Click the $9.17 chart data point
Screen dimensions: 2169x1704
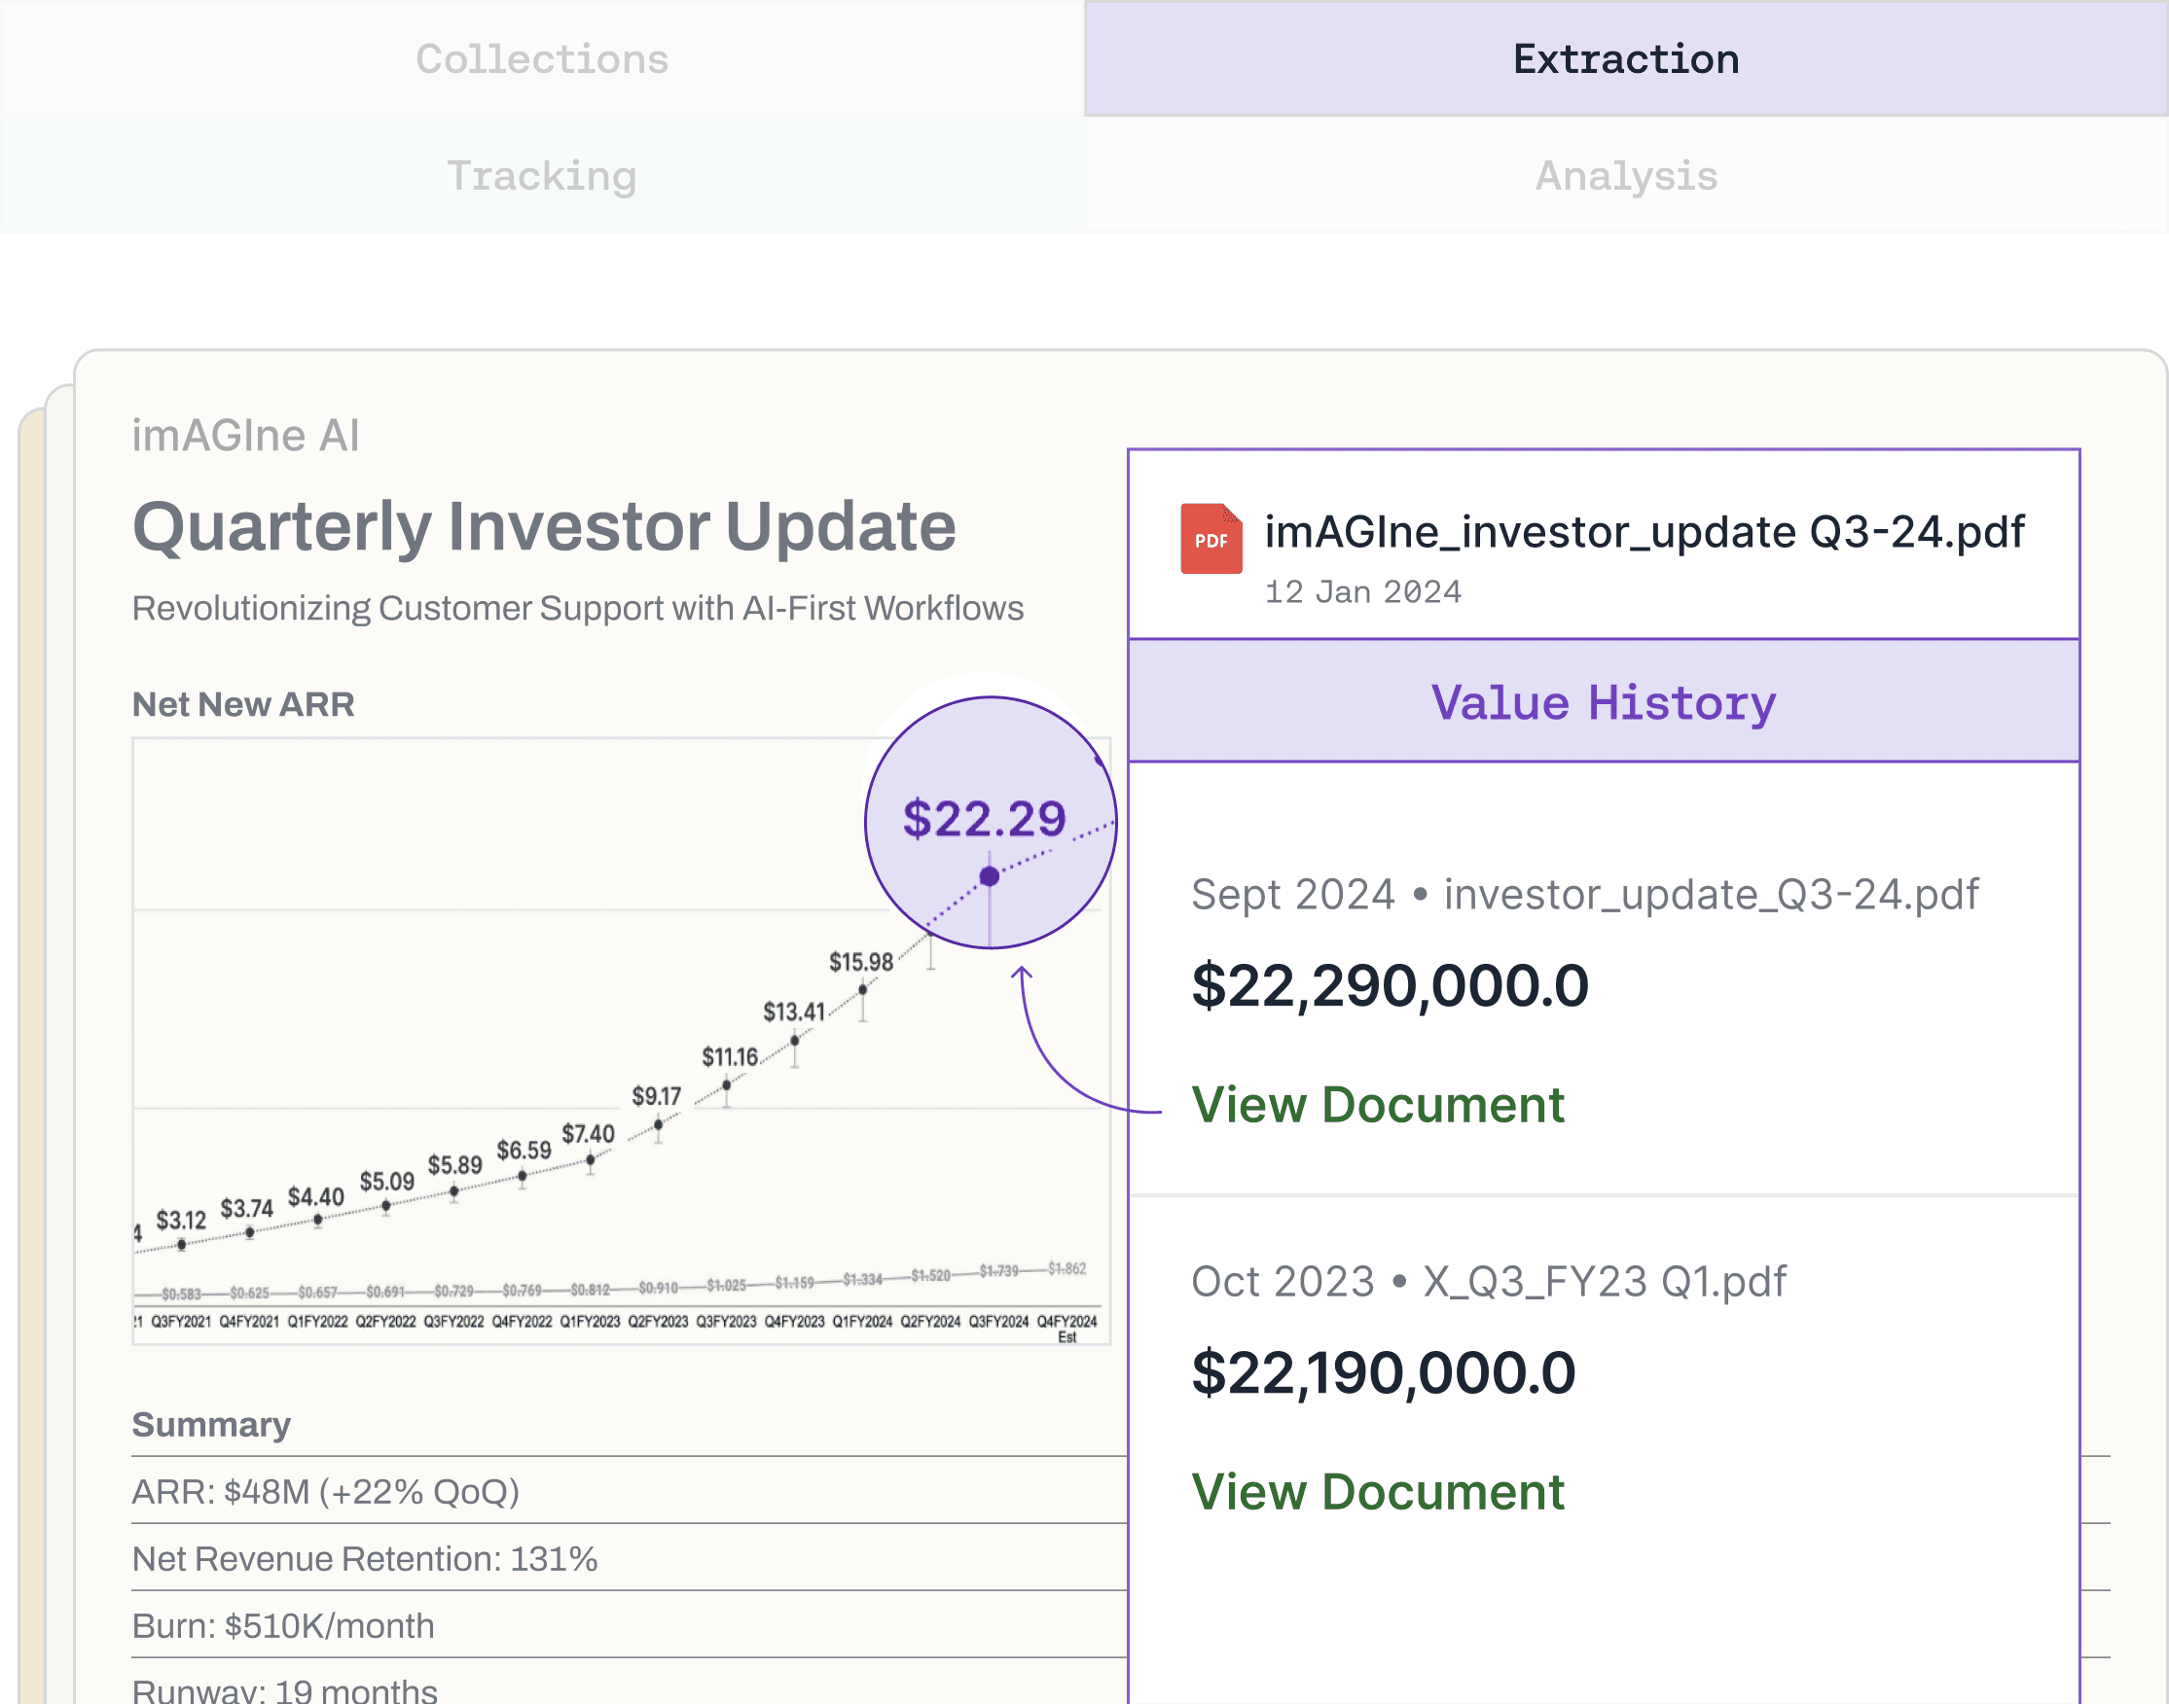pyautogui.click(x=658, y=1124)
